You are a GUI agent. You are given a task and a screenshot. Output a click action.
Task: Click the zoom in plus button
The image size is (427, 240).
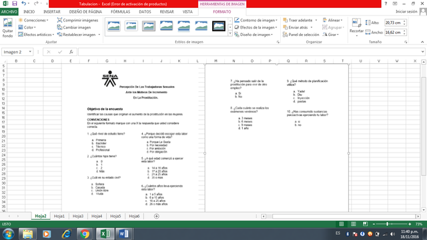[410, 224]
